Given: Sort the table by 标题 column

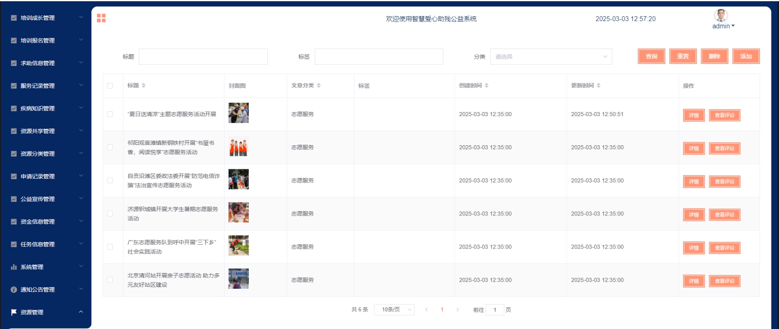Looking at the screenshot, I should click(144, 85).
